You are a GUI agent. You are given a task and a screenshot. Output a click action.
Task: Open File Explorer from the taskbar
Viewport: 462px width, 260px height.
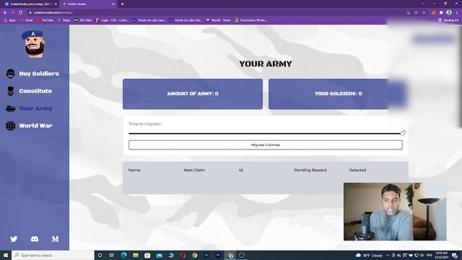pyautogui.click(x=136, y=255)
